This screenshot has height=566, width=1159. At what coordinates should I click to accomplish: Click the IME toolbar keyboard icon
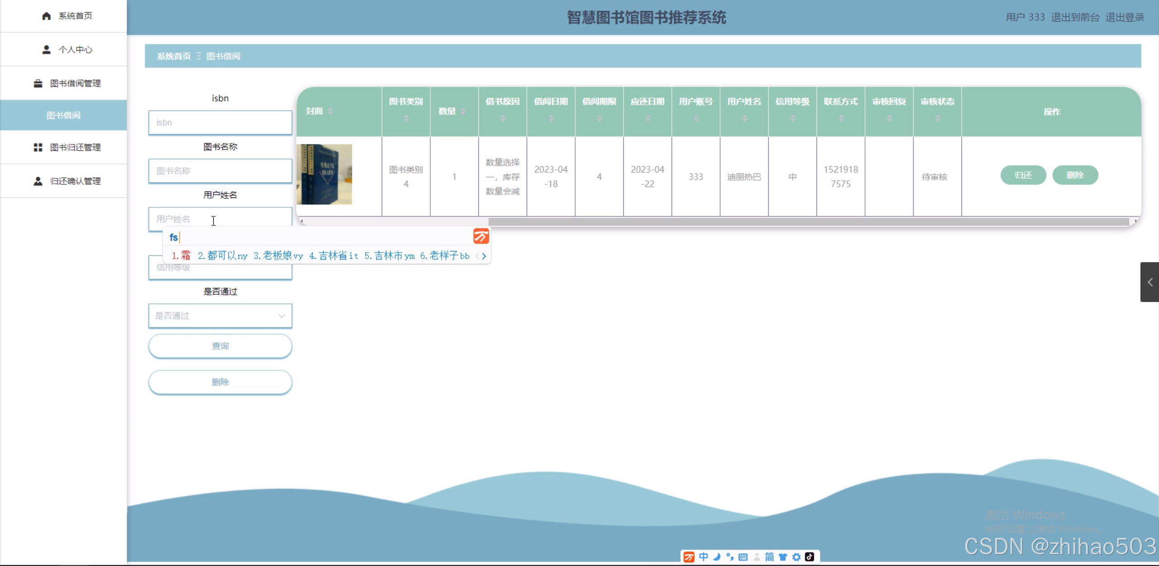click(x=743, y=557)
